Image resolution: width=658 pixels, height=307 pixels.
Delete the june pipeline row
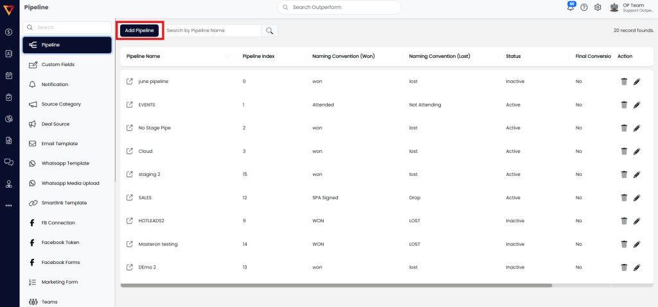point(623,82)
